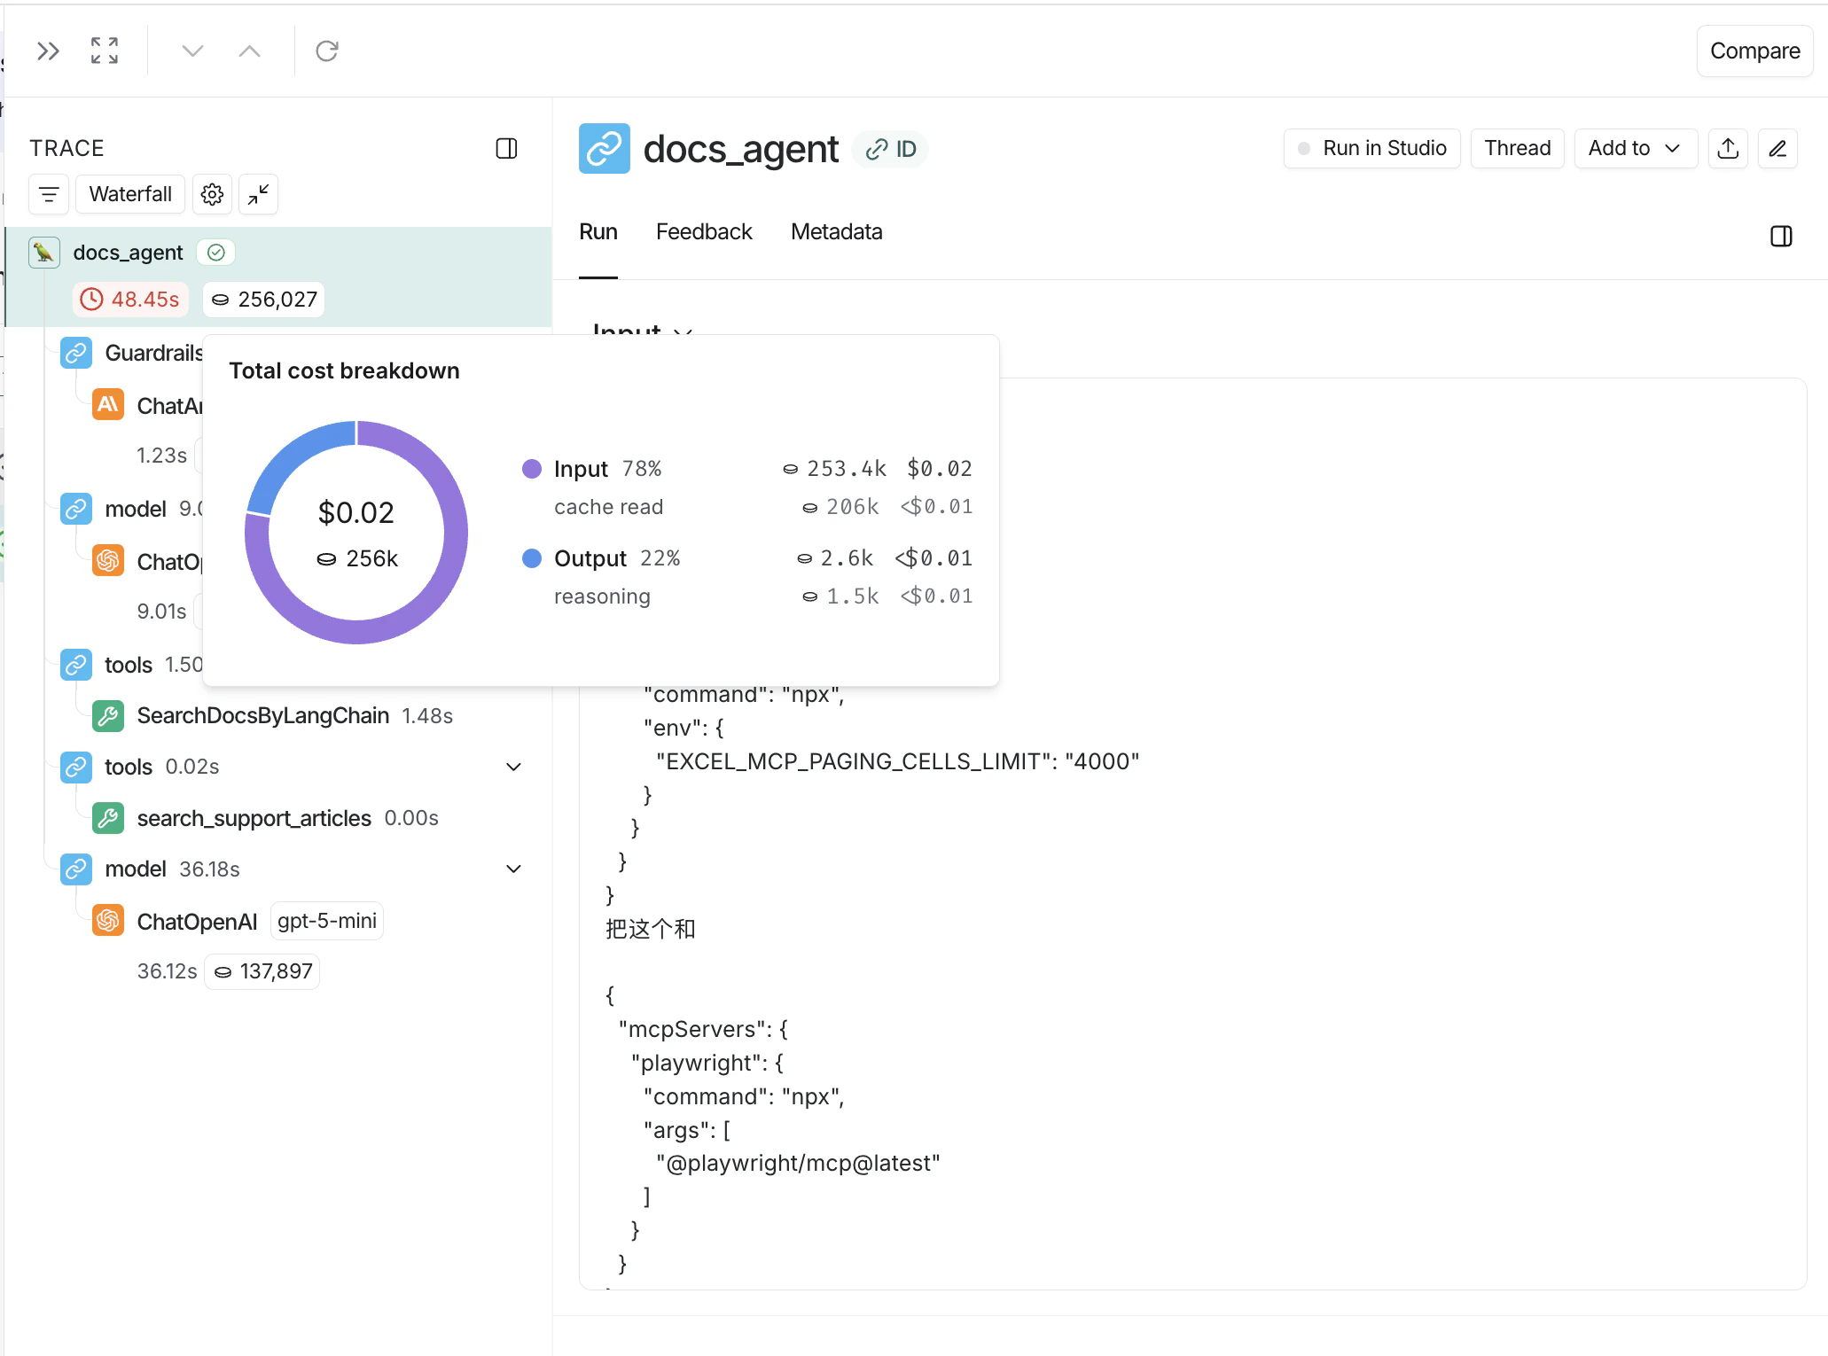Toggle the TRACE panel layout icon
This screenshot has height=1356, width=1828.
tap(506, 148)
